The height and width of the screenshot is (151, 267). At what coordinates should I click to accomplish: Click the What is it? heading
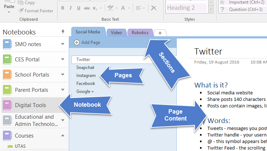(x=211, y=85)
